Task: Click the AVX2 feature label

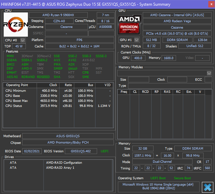Action: (x=72, y=60)
